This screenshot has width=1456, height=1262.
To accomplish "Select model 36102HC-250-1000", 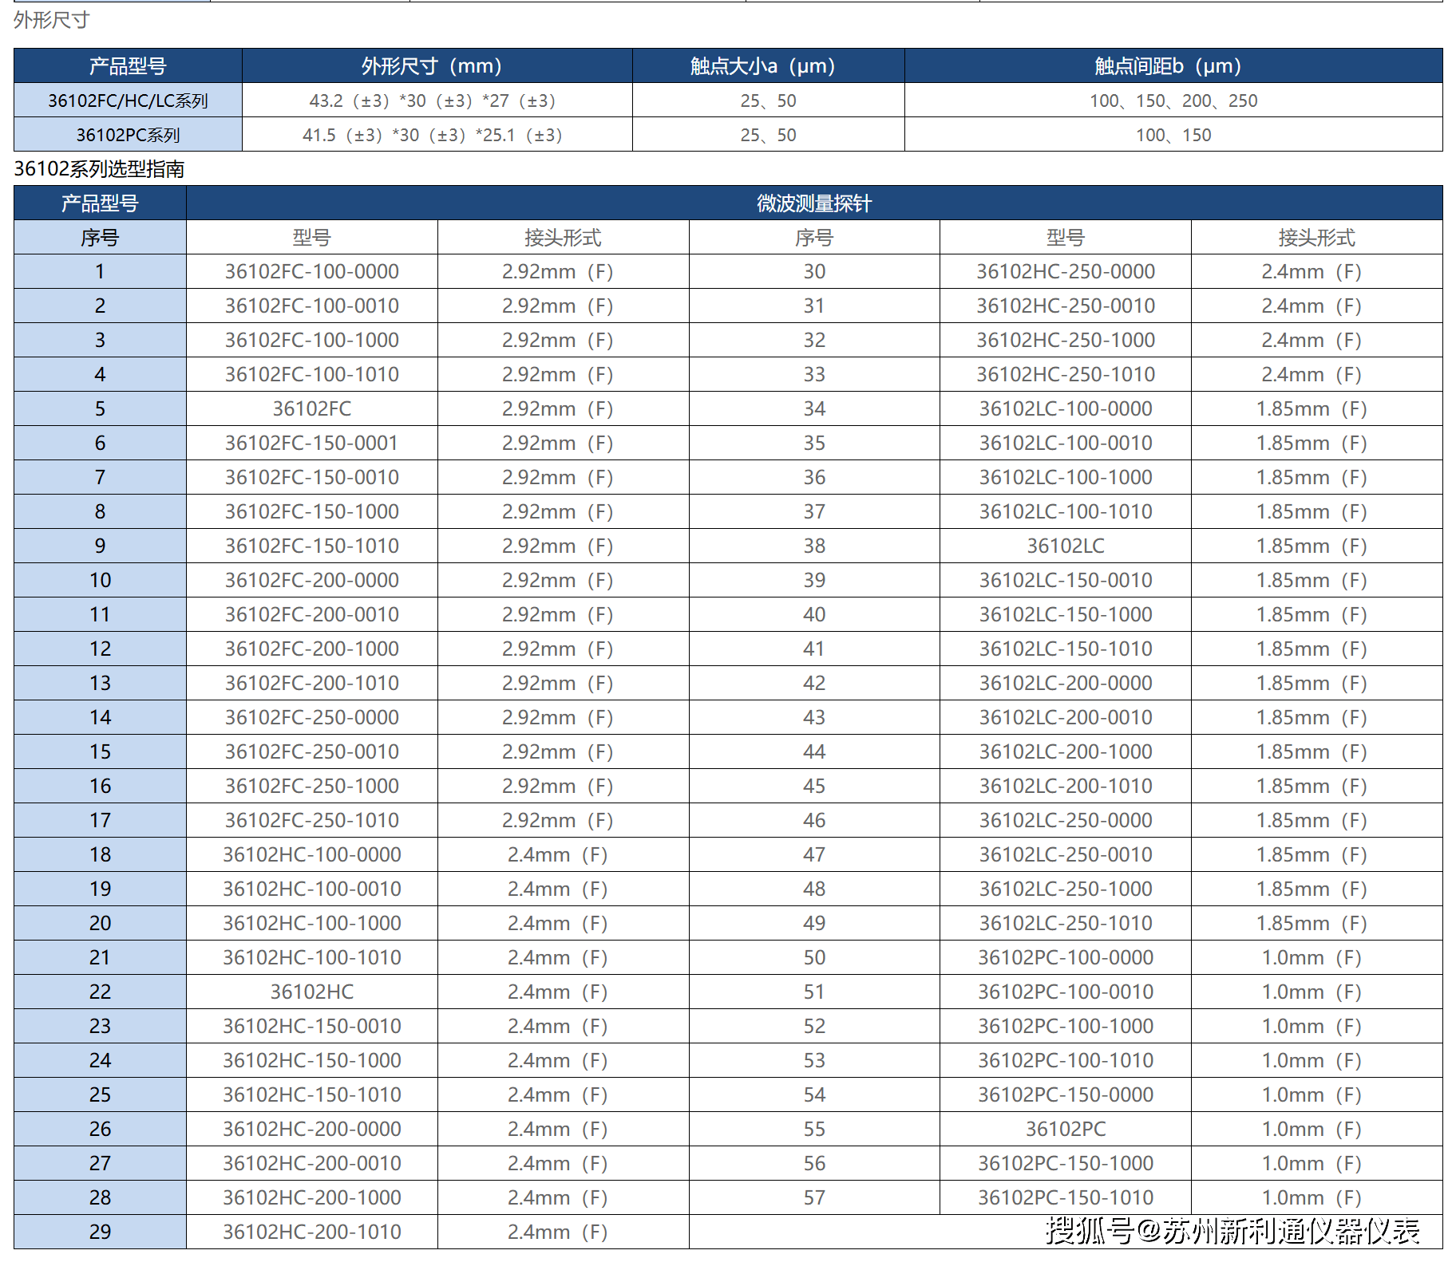I will pos(1066,340).
